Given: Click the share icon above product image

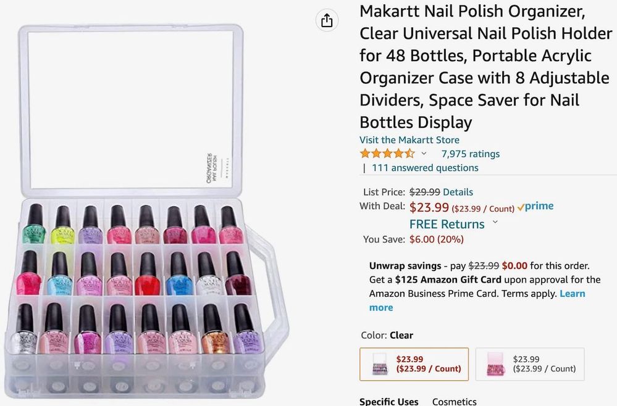Looking at the screenshot, I should 327,20.
